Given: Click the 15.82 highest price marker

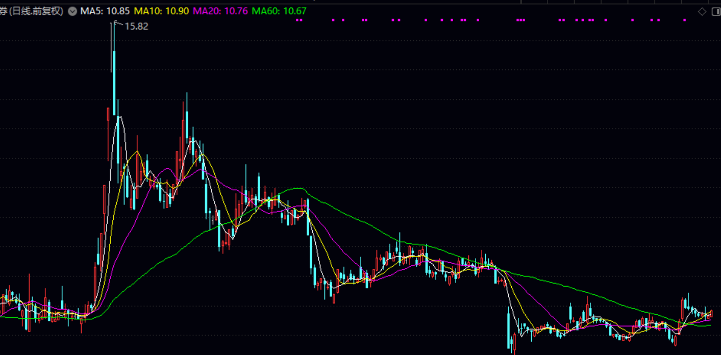Looking at the screenshot, I should click(136, 27).
